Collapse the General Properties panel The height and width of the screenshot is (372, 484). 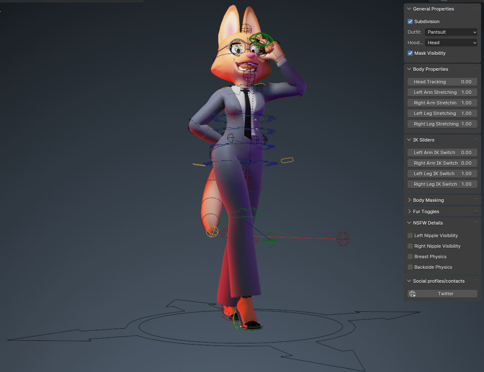409,9
